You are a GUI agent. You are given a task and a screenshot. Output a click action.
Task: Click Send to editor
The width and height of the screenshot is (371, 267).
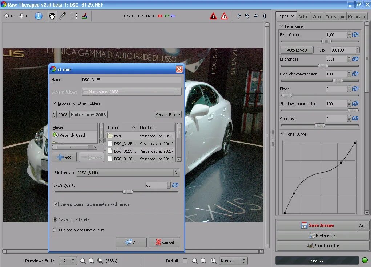[323, 246]
